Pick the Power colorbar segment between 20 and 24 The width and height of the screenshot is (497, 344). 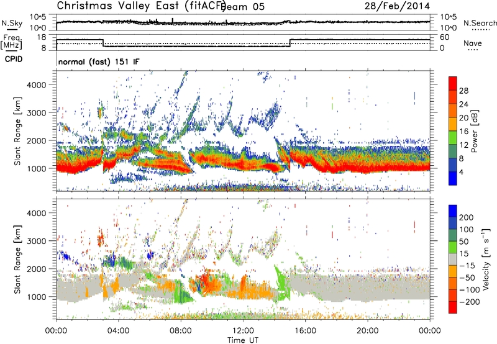[x=453, y=111]
